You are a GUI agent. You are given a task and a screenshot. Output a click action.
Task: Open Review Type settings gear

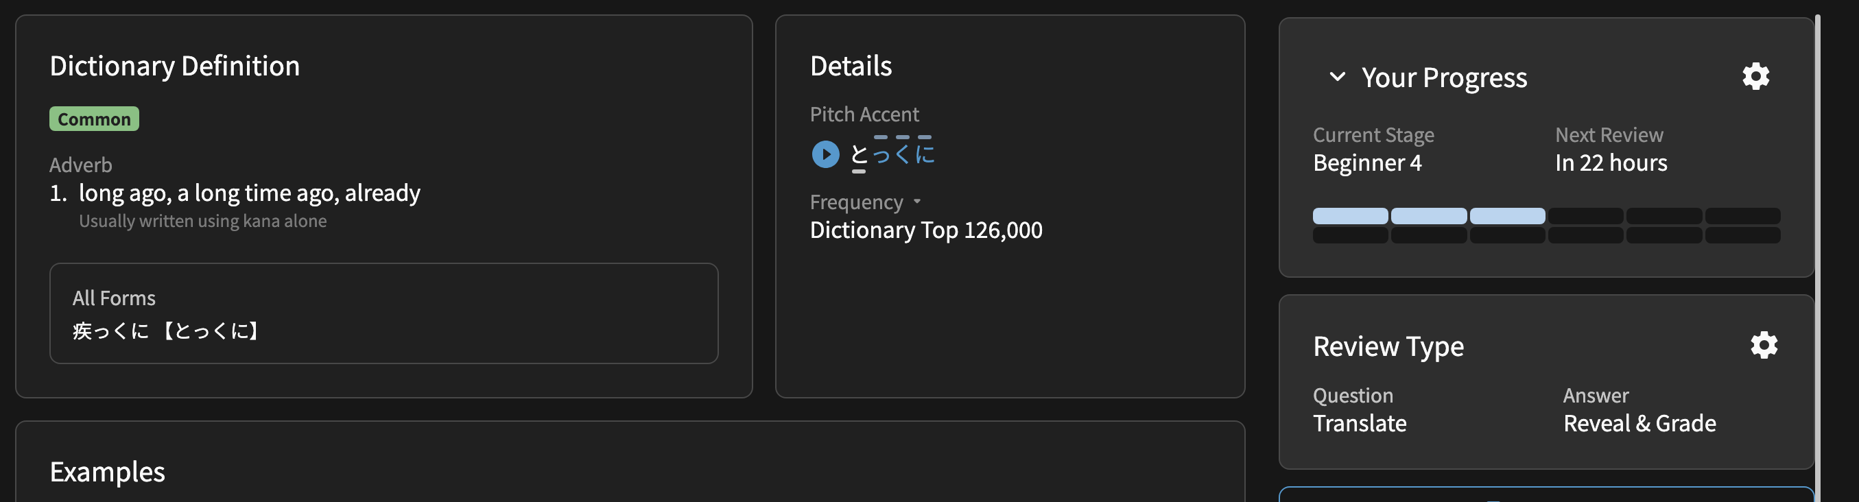coord(1764,345)
